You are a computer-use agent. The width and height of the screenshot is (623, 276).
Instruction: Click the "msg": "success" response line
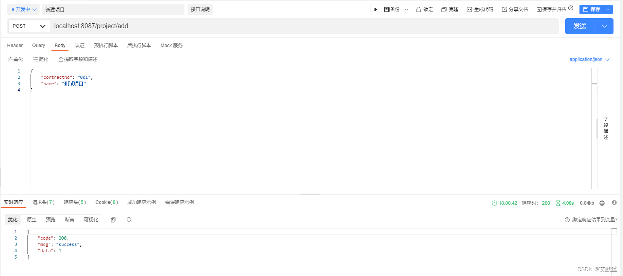[60, 244]
